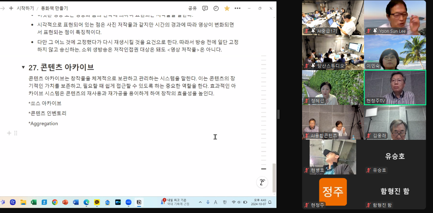Open Excel from the taskbar

pyautogui.click(x=34, y=202)
